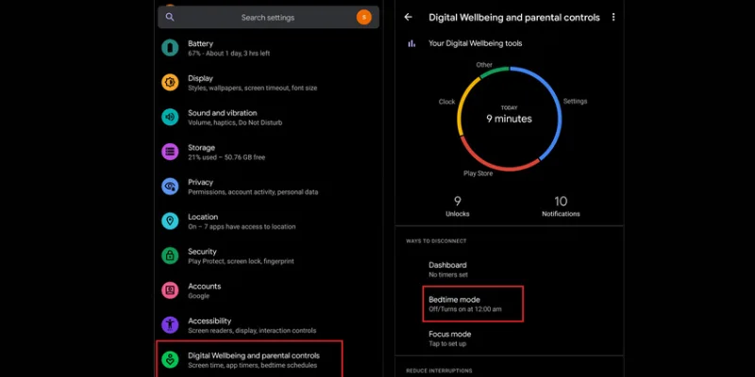This screenshot has height=377, width=755.
Task: Open Accounts settings entry
Action: 268,290
